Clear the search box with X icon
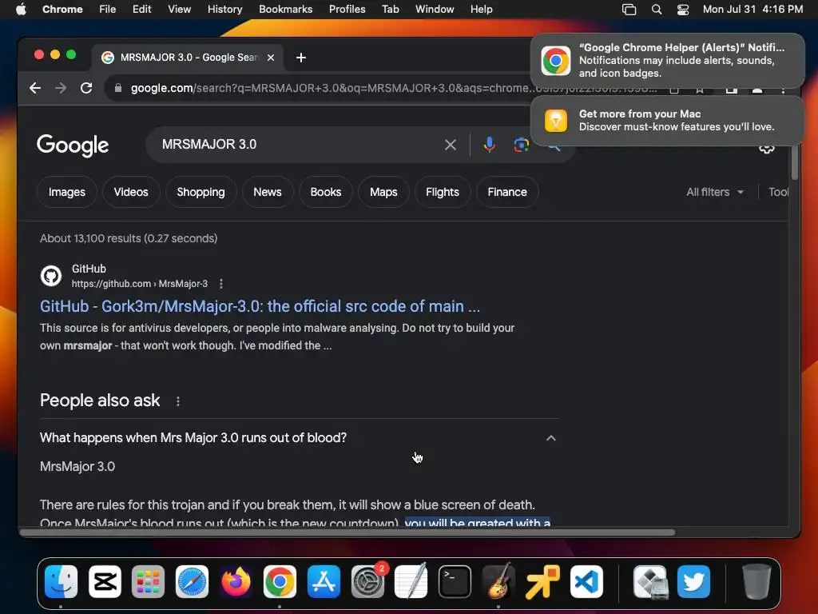818x614 pixels. 451,145
